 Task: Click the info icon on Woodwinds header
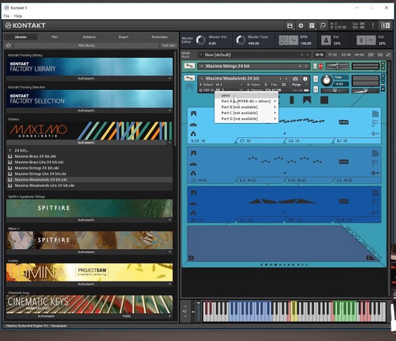click(x=305, y=79)
